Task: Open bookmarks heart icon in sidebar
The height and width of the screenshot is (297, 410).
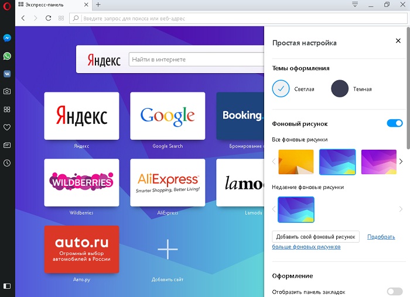Action: (x=7, y=127)
